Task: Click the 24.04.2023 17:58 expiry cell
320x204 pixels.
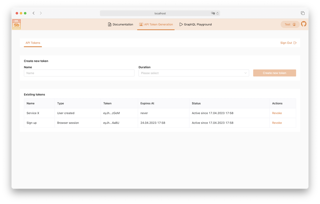Action: 163,123
